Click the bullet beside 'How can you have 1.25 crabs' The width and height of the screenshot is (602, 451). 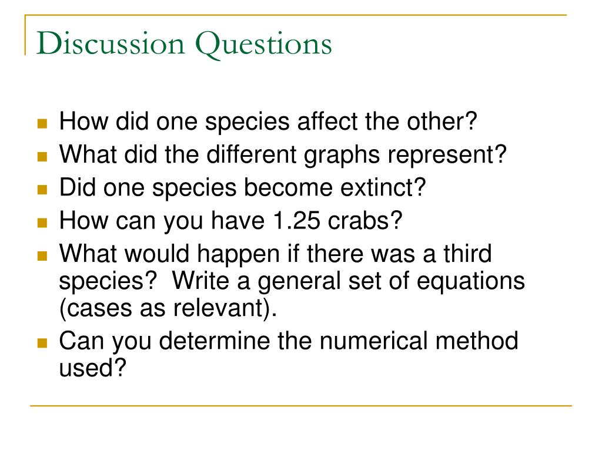[x=42, y=223]
